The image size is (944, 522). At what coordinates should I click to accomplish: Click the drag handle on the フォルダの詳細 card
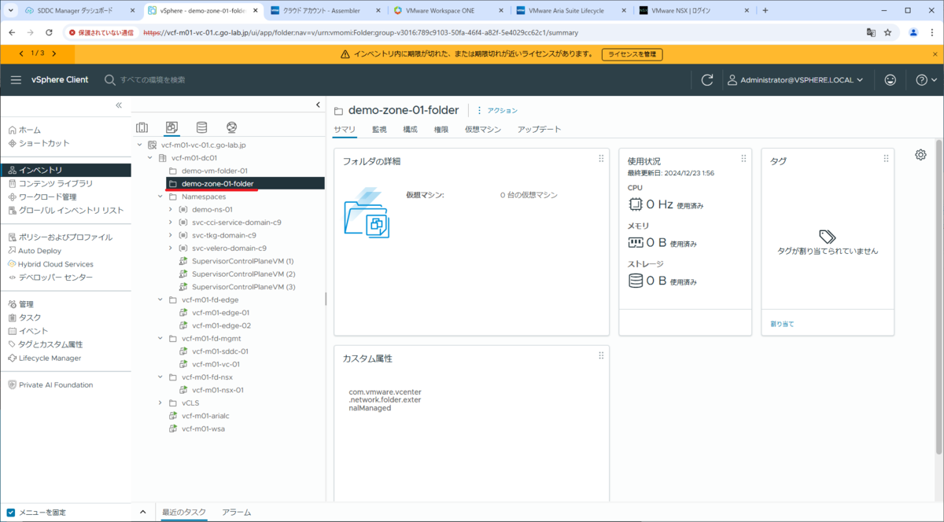[601, 159]
